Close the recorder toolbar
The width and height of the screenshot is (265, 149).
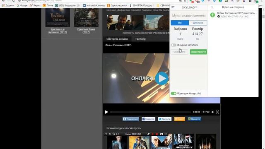pos(166,134)
